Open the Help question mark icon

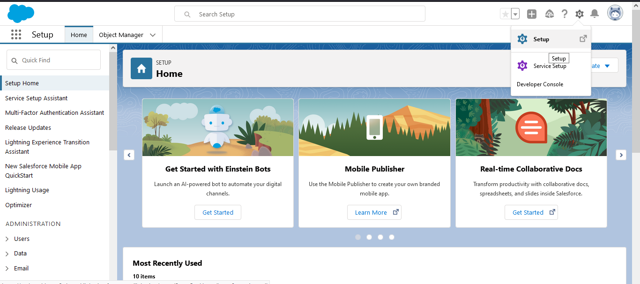(565, 14)
